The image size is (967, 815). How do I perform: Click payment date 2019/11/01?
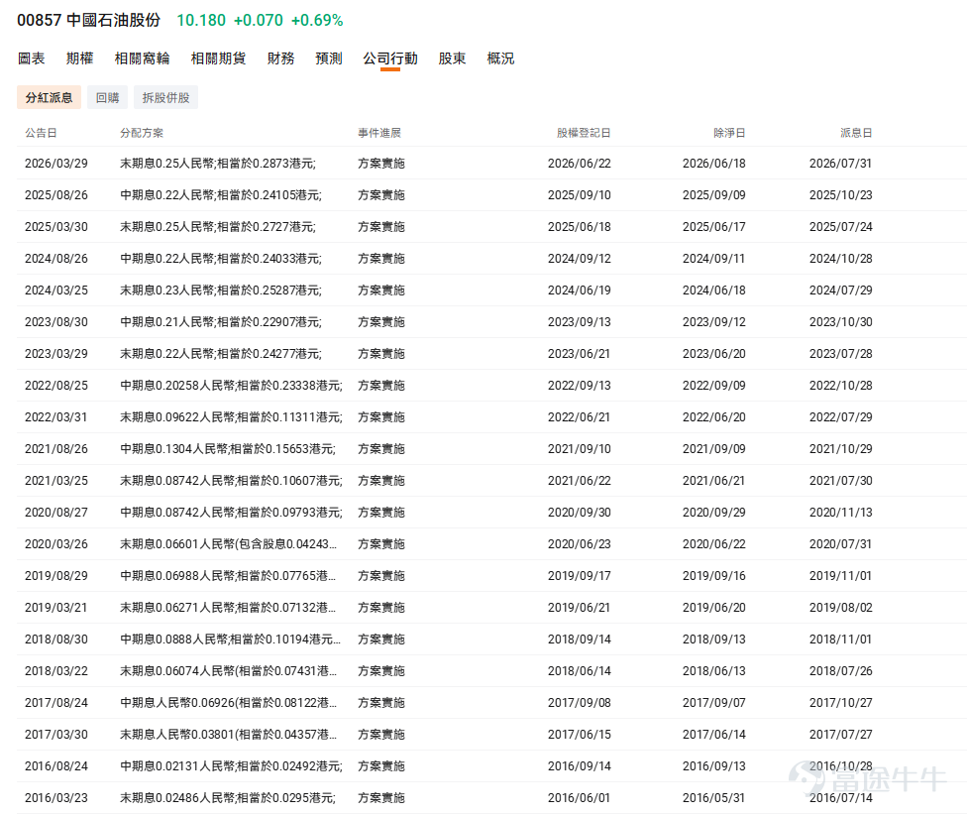click(x=840, y=576)
